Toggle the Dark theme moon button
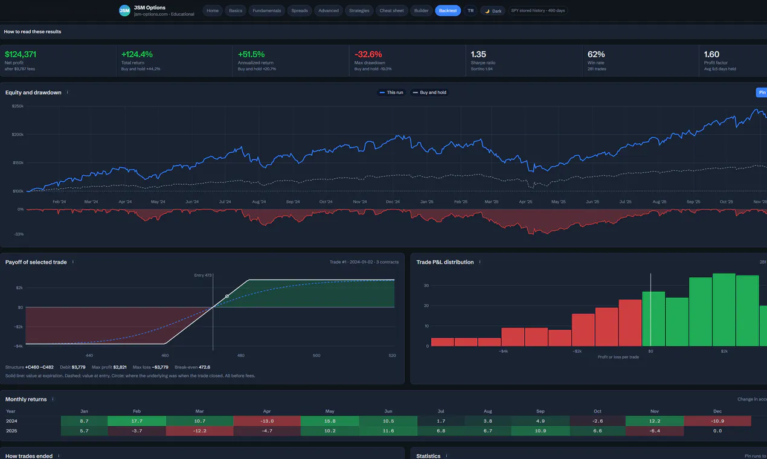This screenshot has width=767, height=459. (493, 10)
